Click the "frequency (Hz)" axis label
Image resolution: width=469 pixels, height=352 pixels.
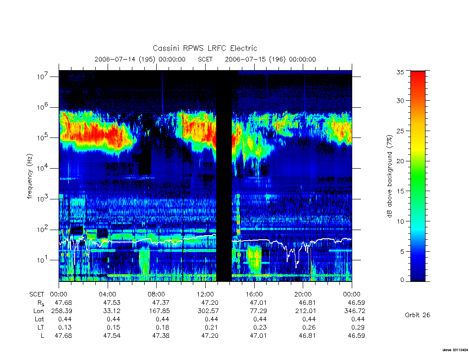[x=30, y=176]
